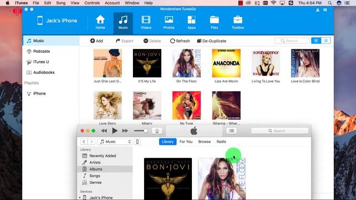Select the Misery album cover
The height and width of the screenshot is (200, 356).
click(x=147, y=106)
